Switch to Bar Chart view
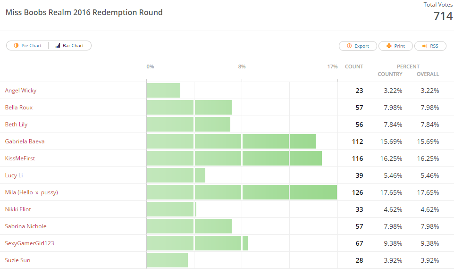Screen dimensions: 454x274 (x=70, y=46)
